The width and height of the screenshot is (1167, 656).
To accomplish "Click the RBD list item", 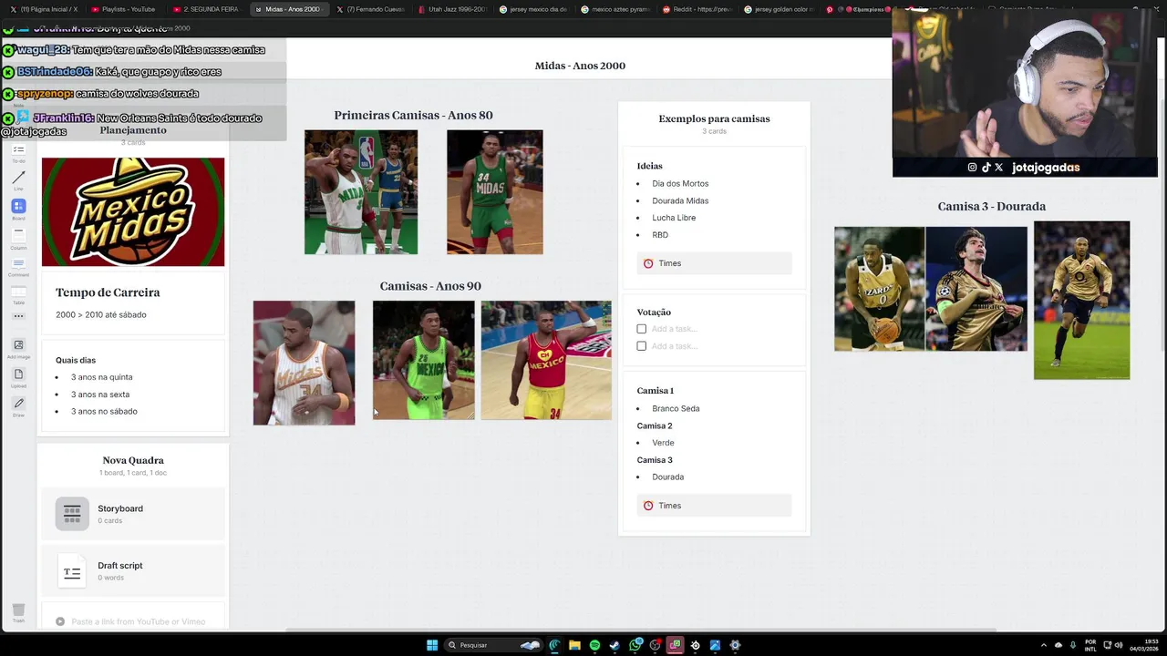I will pos(660,235).
